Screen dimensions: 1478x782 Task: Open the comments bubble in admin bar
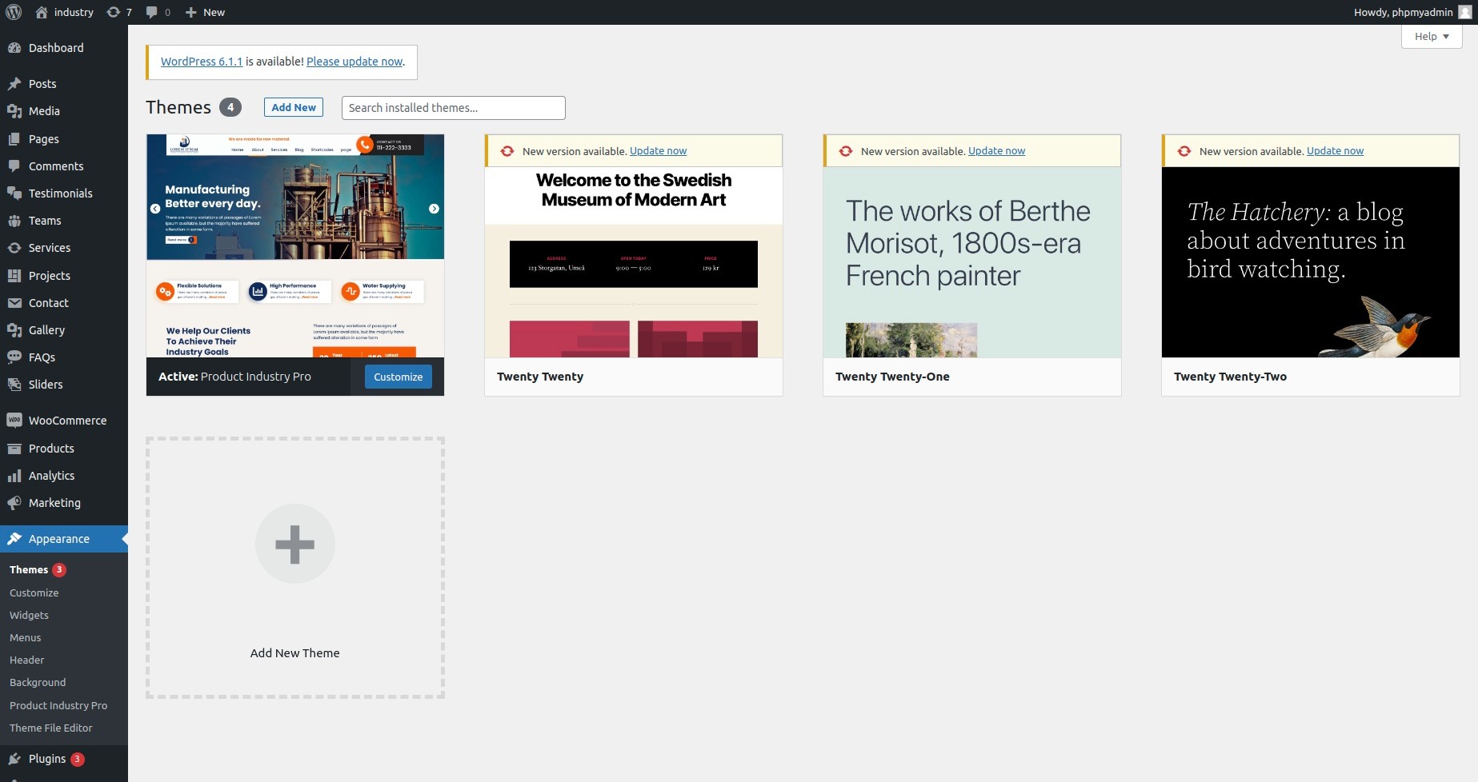click(152, 12)
